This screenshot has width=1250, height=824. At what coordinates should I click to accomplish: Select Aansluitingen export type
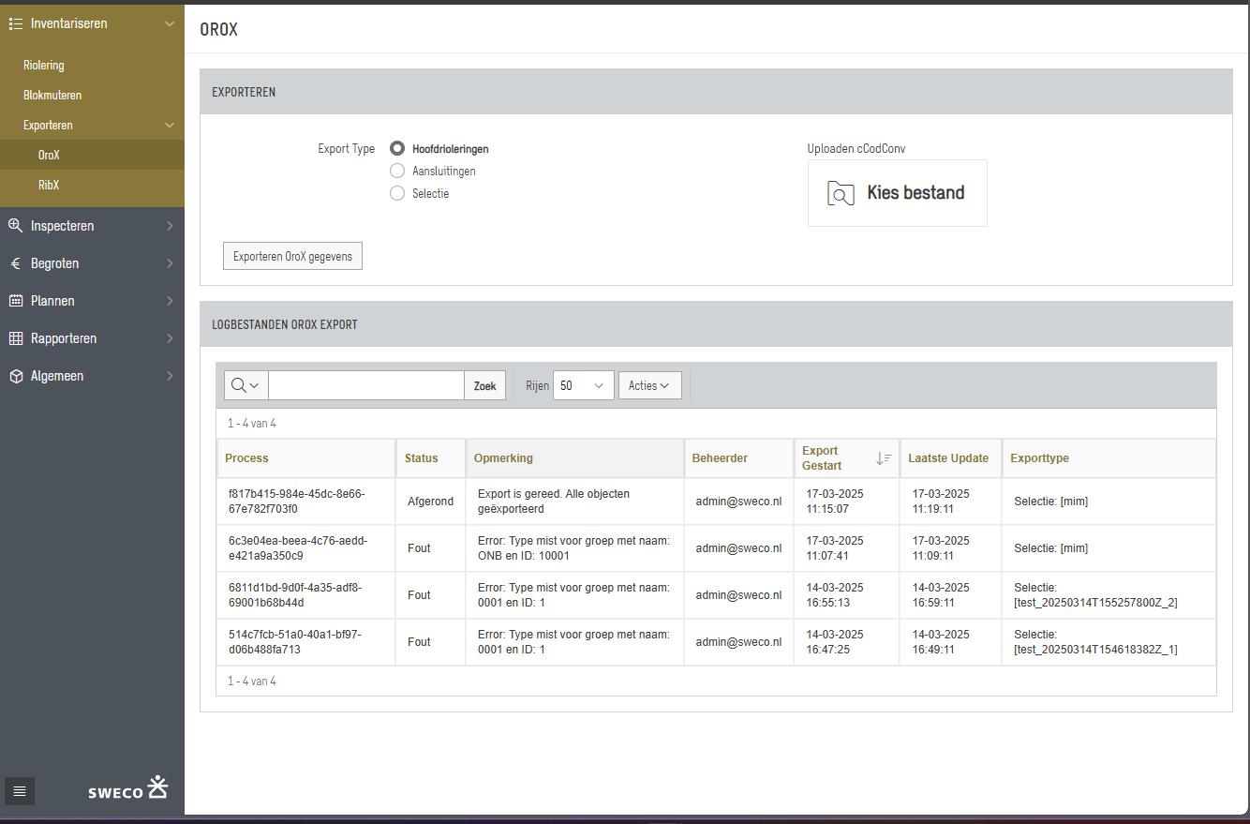coord(397,171)
